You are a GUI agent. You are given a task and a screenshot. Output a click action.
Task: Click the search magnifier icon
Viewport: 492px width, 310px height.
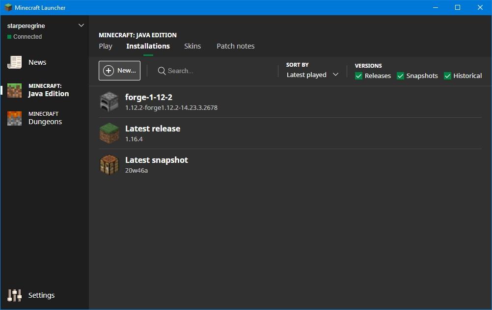(162, 71)
